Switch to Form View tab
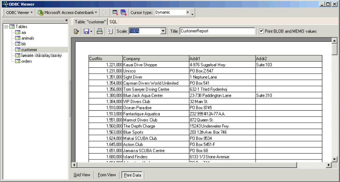The image size is (340, 182). click(107, 175)
